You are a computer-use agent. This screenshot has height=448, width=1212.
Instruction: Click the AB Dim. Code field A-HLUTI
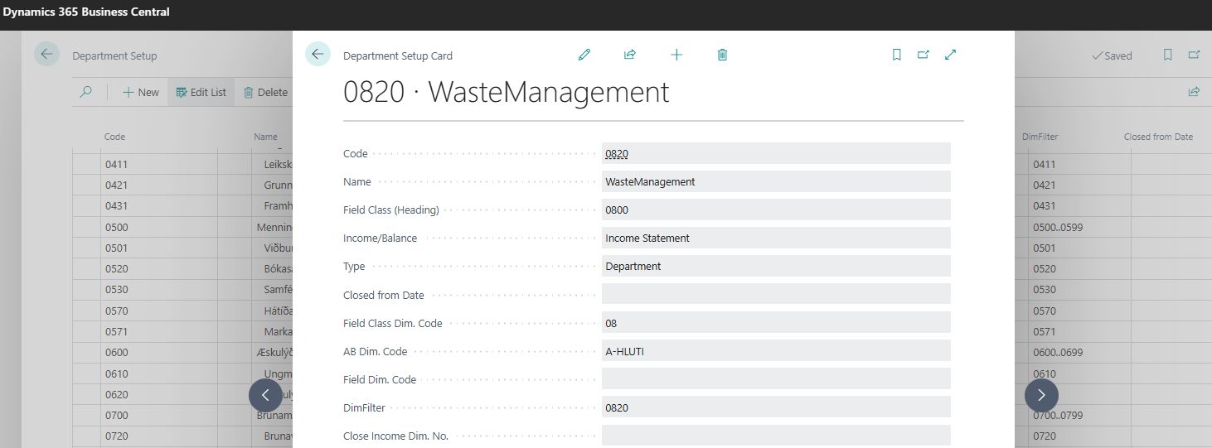[x=776, y=350]
